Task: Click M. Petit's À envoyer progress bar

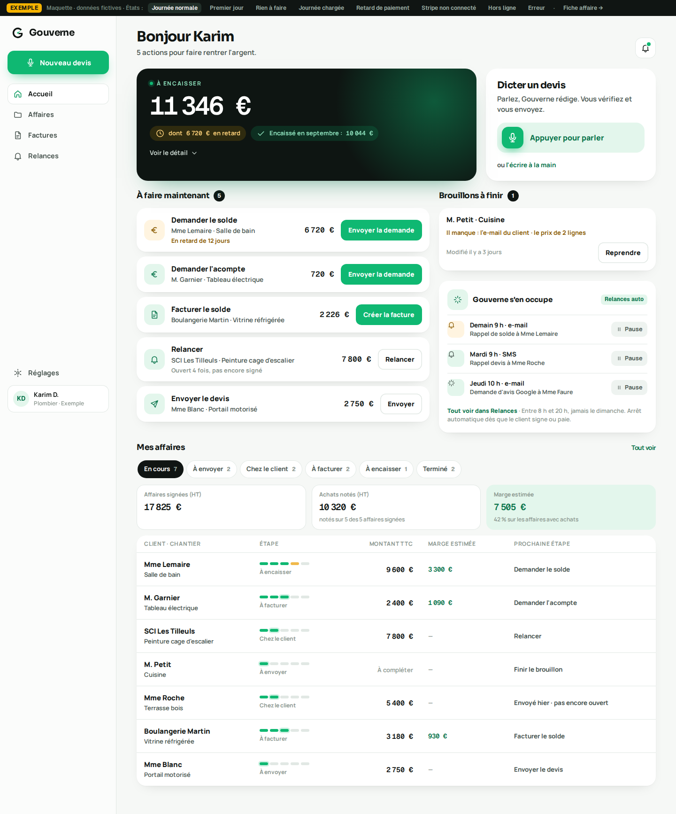Action: coord(284,664)
